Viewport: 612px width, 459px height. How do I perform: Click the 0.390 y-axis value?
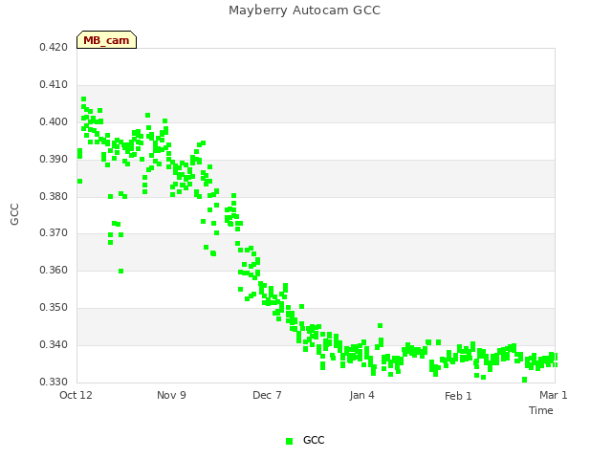(x=54, y=160)
